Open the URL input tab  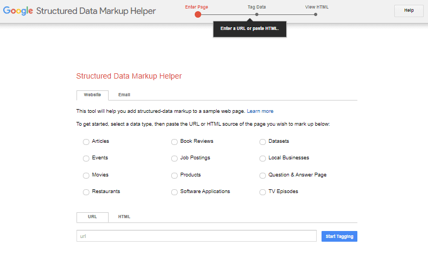92,217
